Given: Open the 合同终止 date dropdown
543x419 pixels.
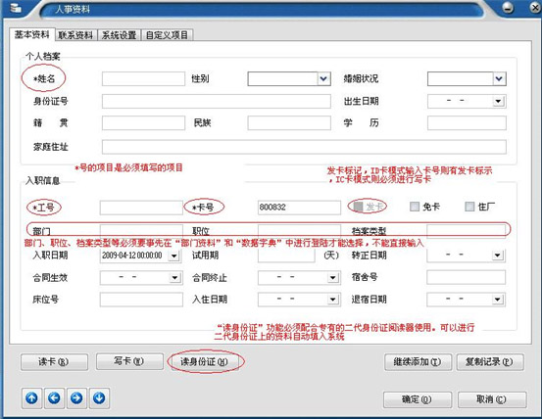Looking at the screenshot, I should pos(332,278).
